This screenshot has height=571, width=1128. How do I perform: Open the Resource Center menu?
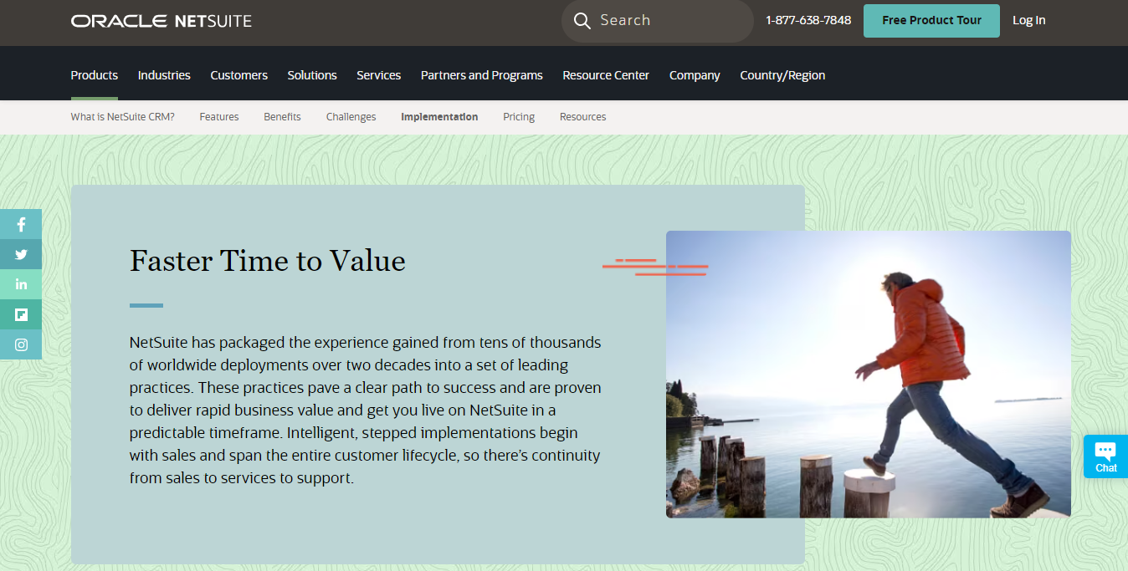(x=606, y=75)
